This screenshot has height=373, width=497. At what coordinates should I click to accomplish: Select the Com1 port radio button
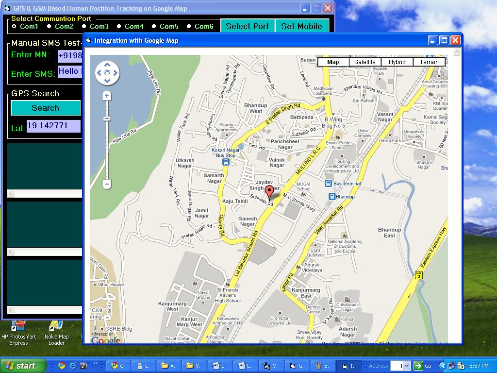(x=14, y=26)
